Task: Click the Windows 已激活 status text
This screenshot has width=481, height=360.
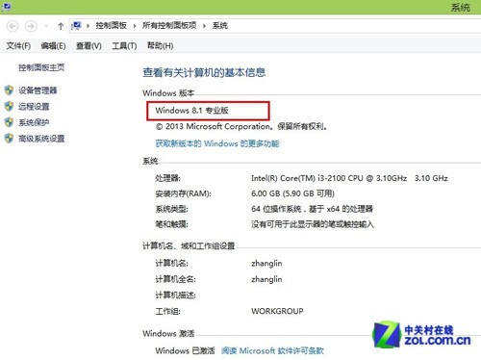Action: coord(185,350)
